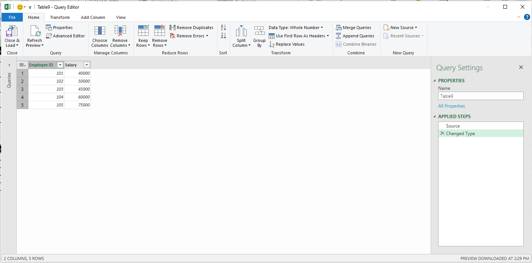Open the Add Column tab
532x263 pixels.
pyautogui.click(x=93, y=17)
